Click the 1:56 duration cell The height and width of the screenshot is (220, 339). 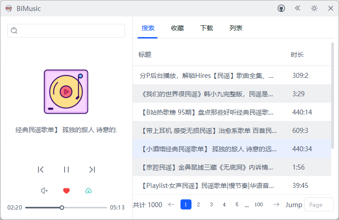pyautogui.click(x=298, y=167)
